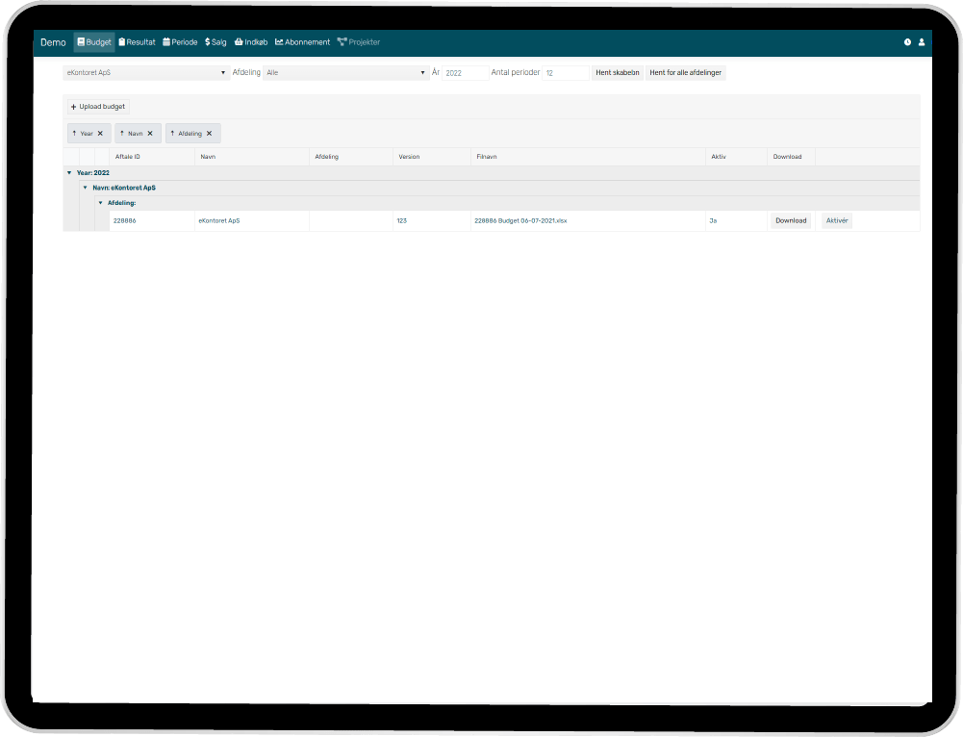This screenshot has width=963, height=737.
Task: Open the Budget menu item
Action: pos(94,42)
